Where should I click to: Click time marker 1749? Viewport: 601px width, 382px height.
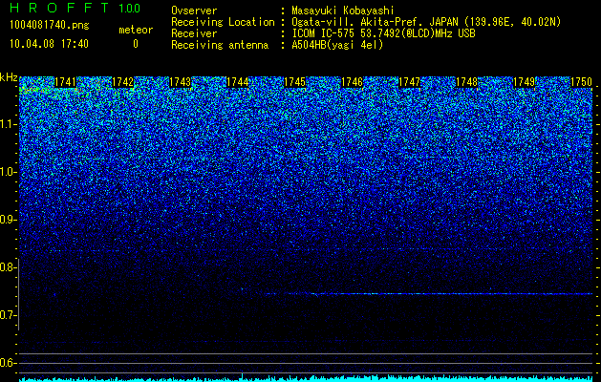(x=525, y=82)
